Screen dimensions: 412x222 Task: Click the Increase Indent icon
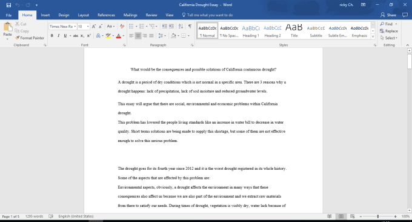[x=171, y=26]
